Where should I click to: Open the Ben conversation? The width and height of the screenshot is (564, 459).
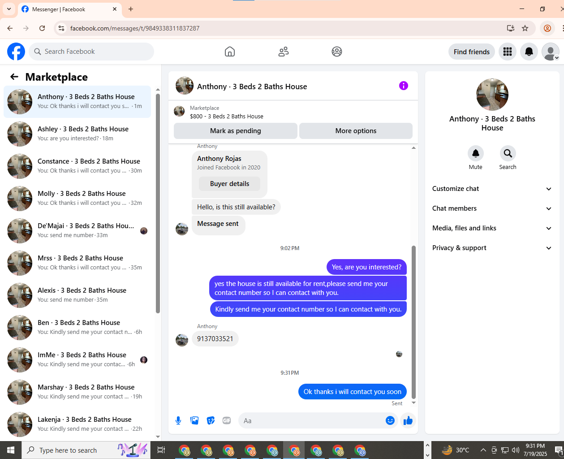coord(77,328)
